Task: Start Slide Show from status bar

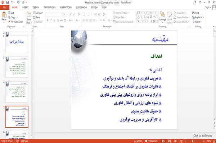Action: (x=181, y=141)
